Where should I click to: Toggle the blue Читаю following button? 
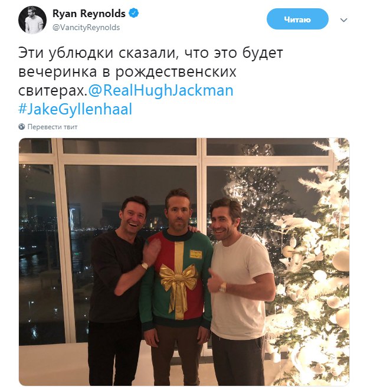(x=297, y=19)
